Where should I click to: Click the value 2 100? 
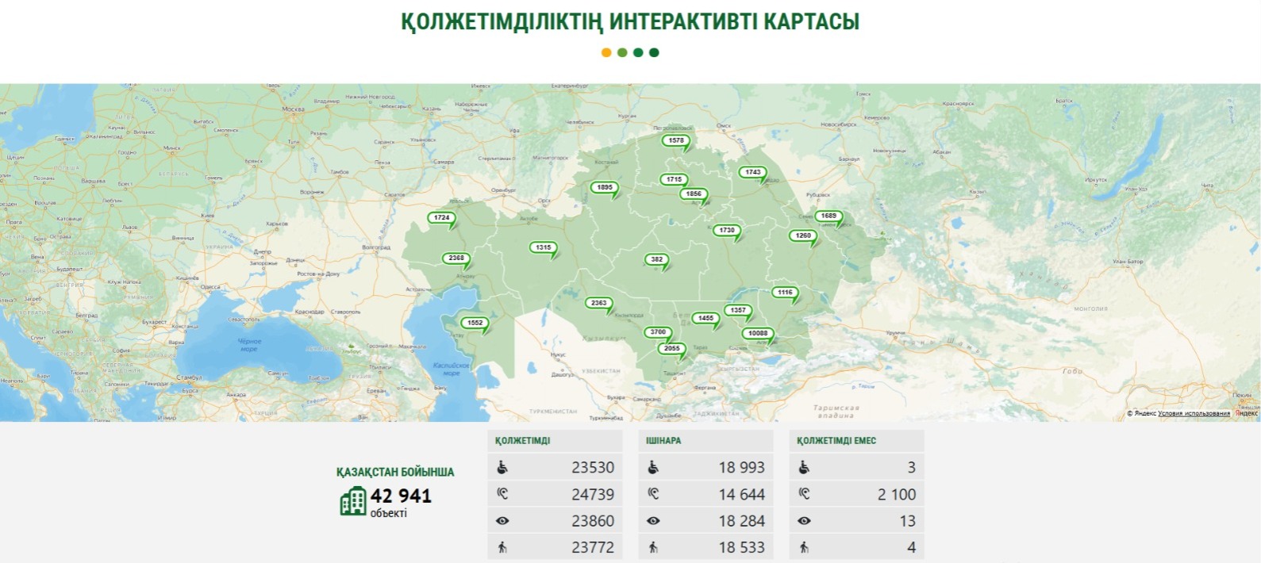pos(897,494)
